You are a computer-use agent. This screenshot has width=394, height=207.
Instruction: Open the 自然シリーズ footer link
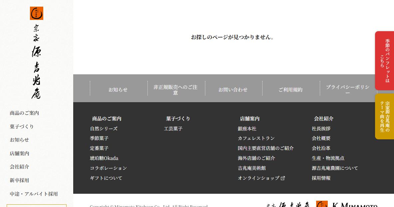104,129
